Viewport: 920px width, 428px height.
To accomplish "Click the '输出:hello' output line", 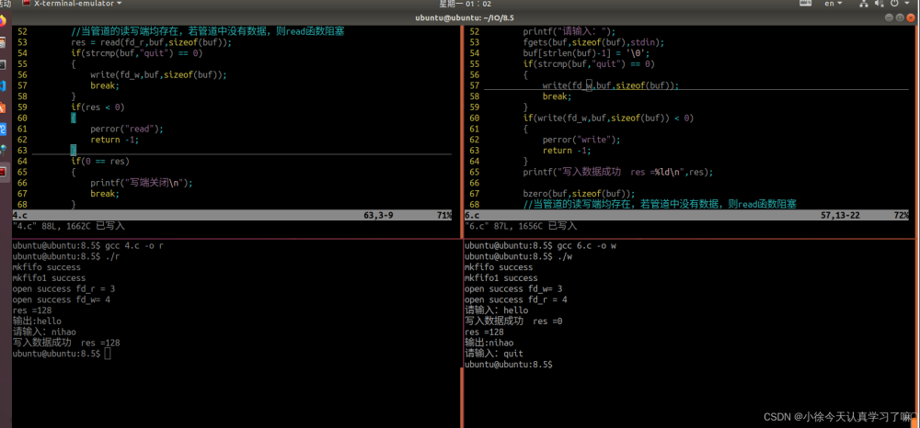I will (x=37, y=321).
